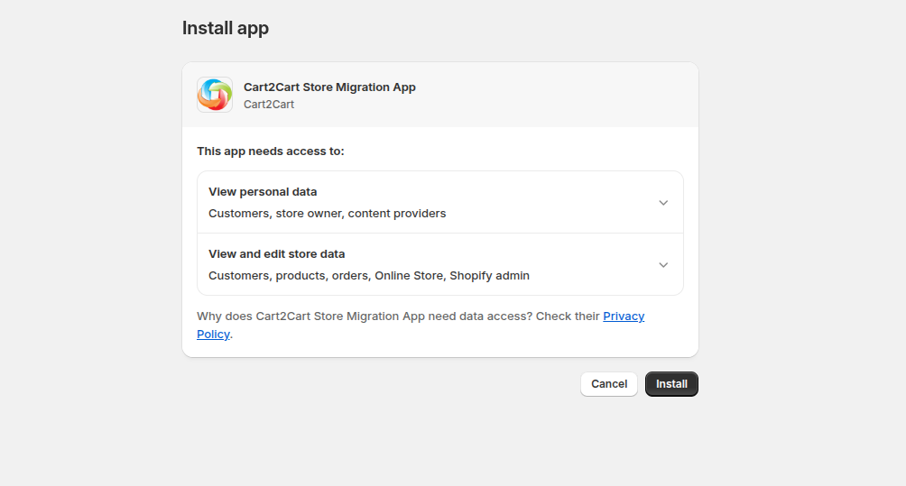906x486 pixels.
Task: Click 'Customers, store owner, content providers' text
Action: pos(327,214)
